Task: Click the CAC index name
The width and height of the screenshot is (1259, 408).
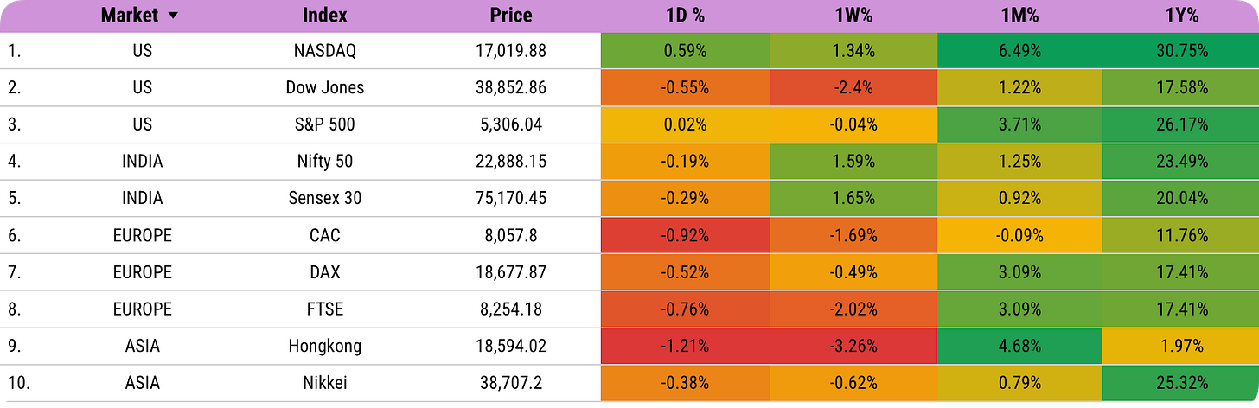Action: pos(325,236)
